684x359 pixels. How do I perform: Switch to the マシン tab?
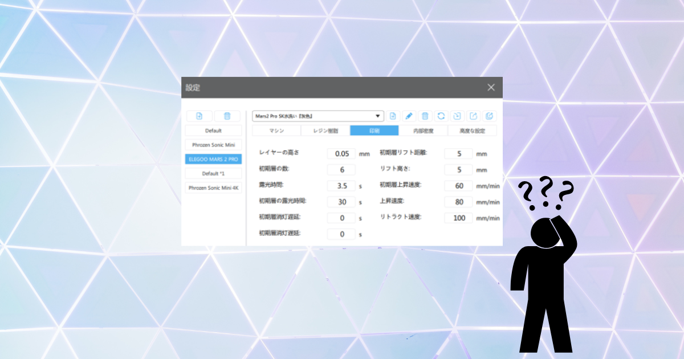coord(275,130)
